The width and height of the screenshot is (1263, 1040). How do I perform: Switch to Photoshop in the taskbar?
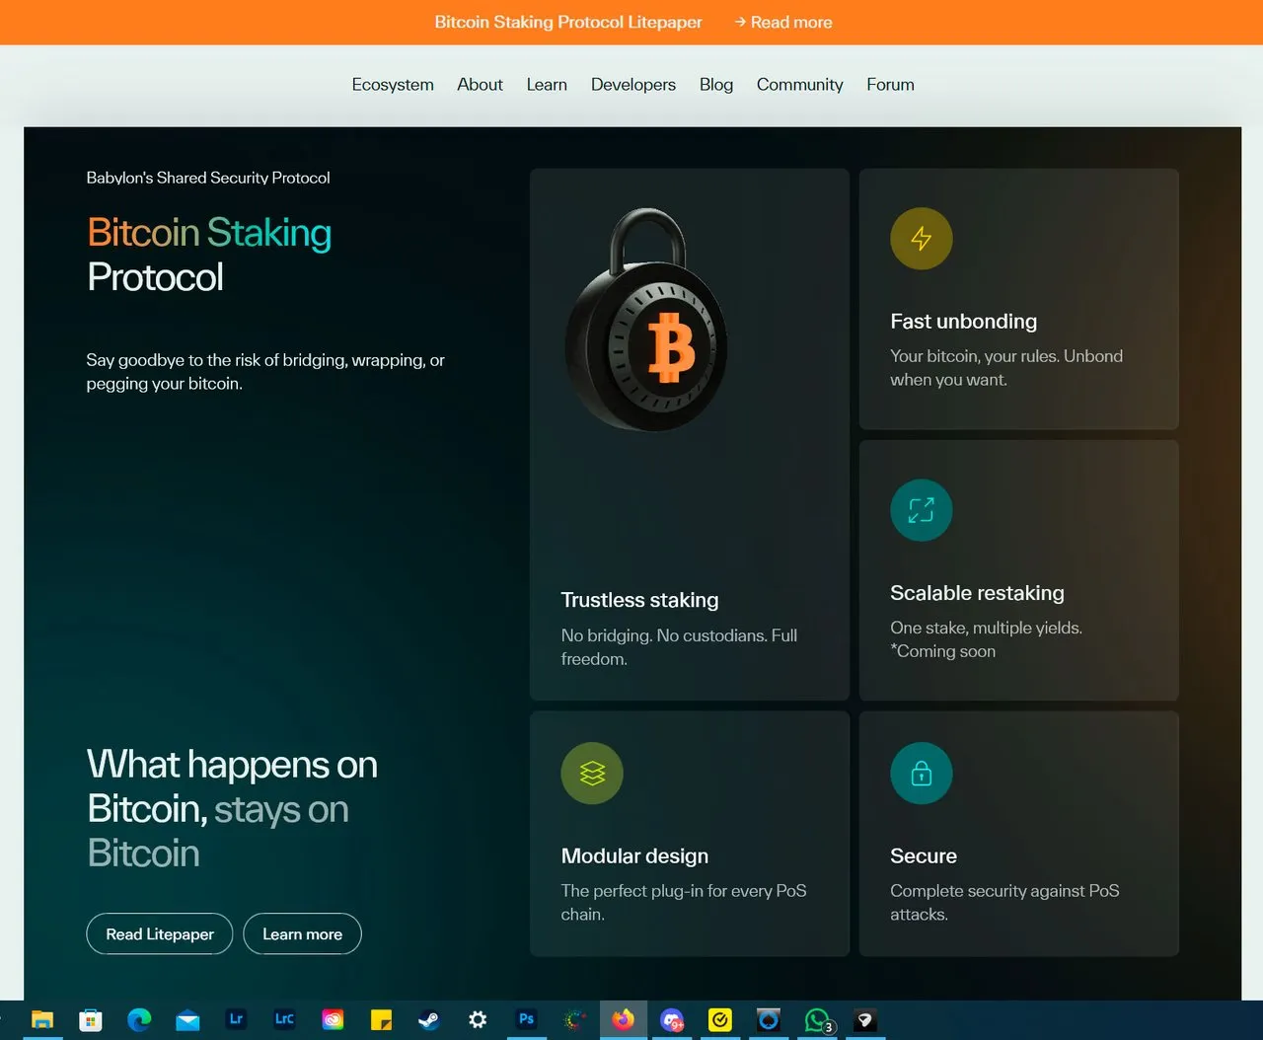point(526,1020)
